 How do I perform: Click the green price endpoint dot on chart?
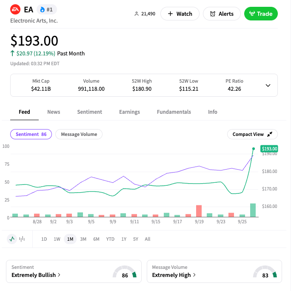point(254,149)
